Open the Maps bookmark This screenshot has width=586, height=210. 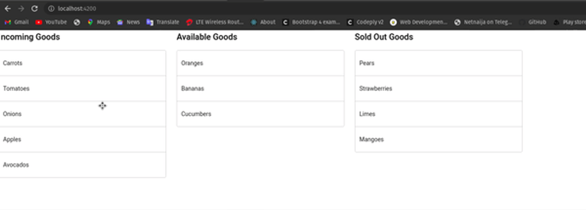click(99, 22)
